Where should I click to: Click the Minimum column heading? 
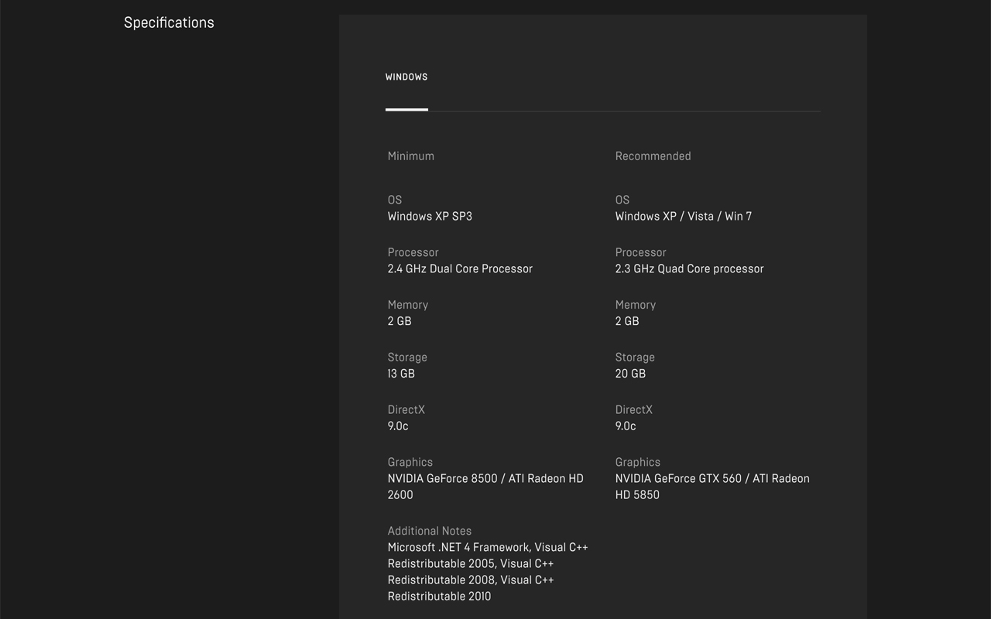410,156
